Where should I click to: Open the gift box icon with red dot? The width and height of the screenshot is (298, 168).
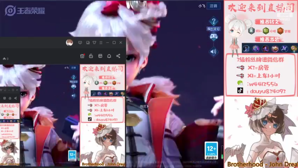click(82, 56)
